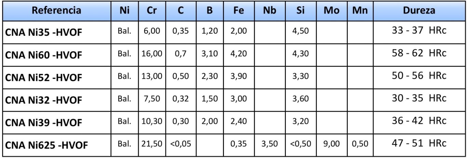Click the Nb value 3,50 cell

(x=270, y=145)
